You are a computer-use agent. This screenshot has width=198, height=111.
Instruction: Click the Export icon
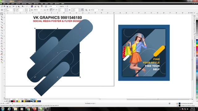pyautogui.click(x=38, y=6)
